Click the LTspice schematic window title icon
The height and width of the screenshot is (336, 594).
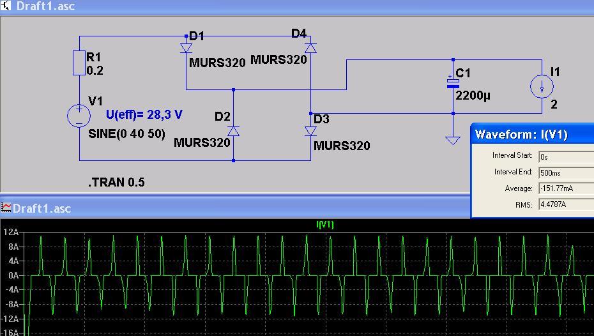(5, 6)
